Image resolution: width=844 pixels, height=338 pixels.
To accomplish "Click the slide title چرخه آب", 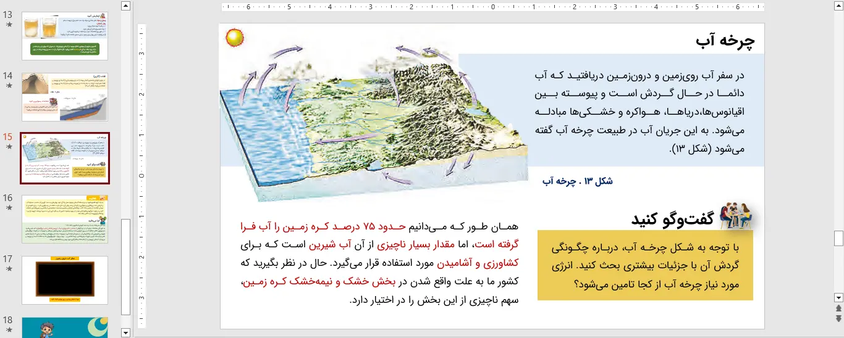I will (725, 41).
